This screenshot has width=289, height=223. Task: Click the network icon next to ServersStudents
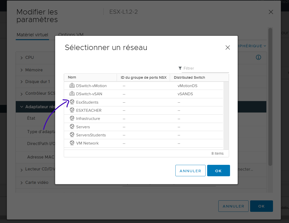click(72, 135)
